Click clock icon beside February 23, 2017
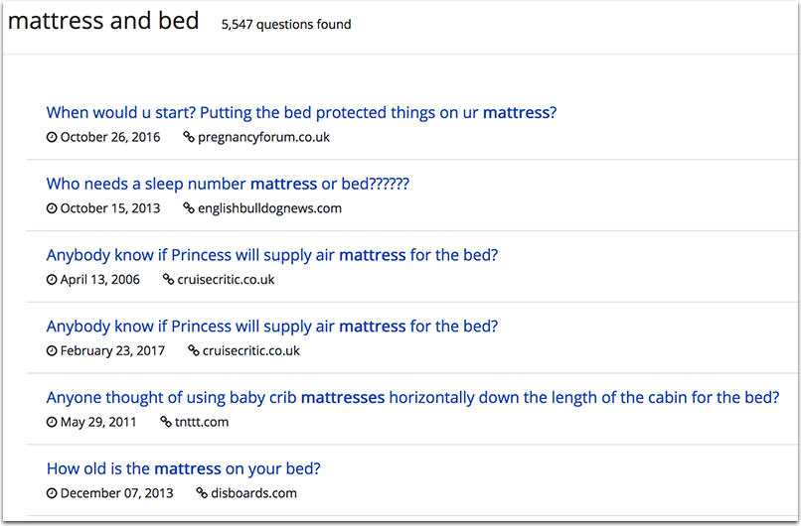Image resolution: width=801 pixels, height=526 pixels. tap(52, 351)
